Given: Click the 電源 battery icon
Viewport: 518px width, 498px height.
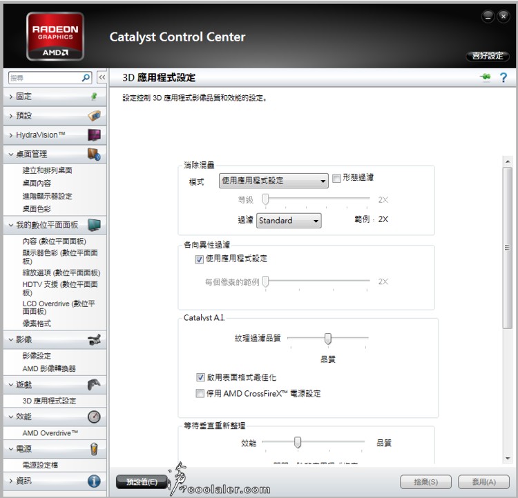Looking at the screenshot, I should [x=94, y=449].
